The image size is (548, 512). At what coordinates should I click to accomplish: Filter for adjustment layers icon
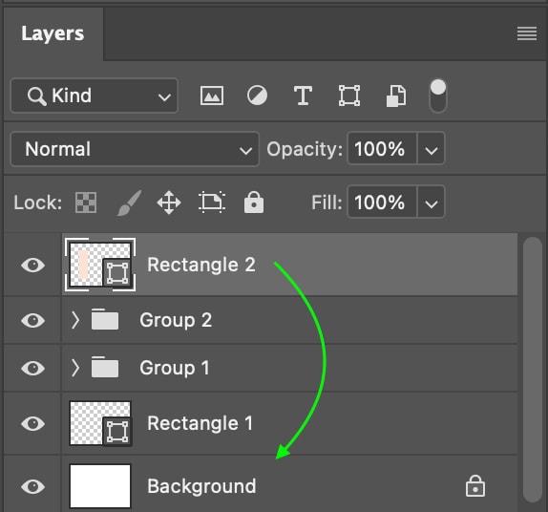tap(257, 96)
